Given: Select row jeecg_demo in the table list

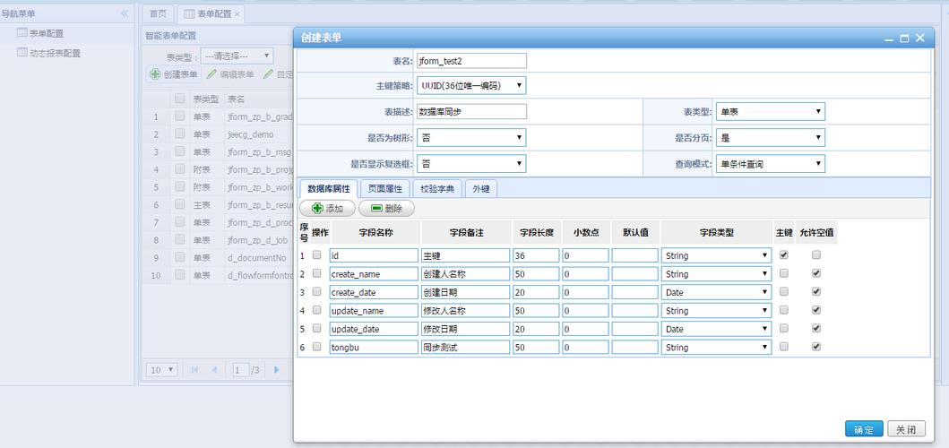Looking at the screenshot, I should [218, 134].
